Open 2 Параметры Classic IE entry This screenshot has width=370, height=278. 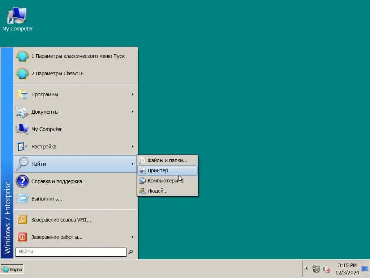click(76, 73)
